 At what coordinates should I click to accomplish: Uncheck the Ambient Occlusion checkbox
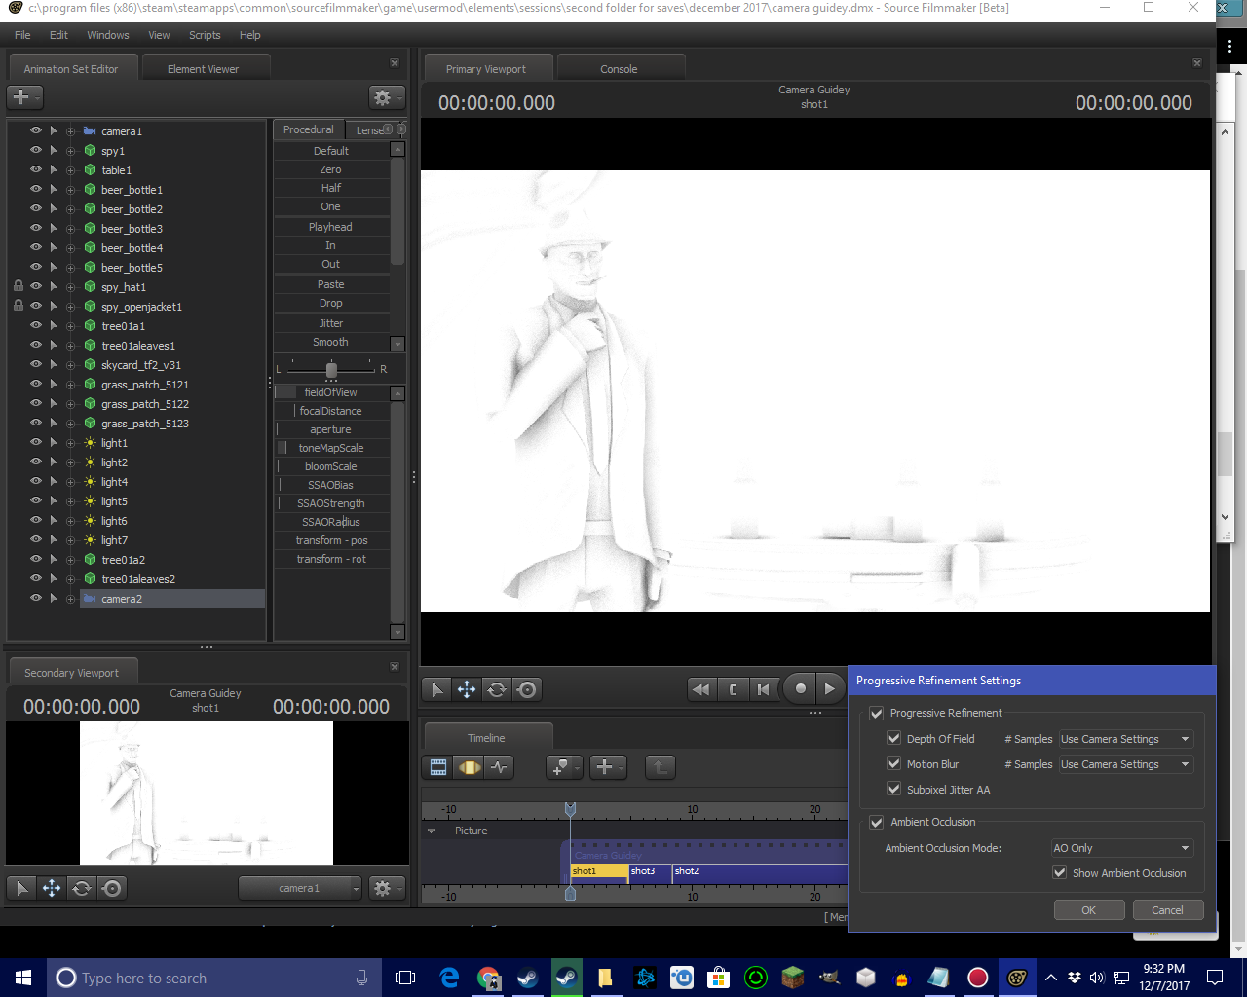click(877, 822)
